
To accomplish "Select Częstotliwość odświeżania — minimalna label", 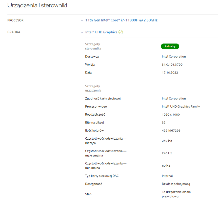I will (x=106, y=166).
